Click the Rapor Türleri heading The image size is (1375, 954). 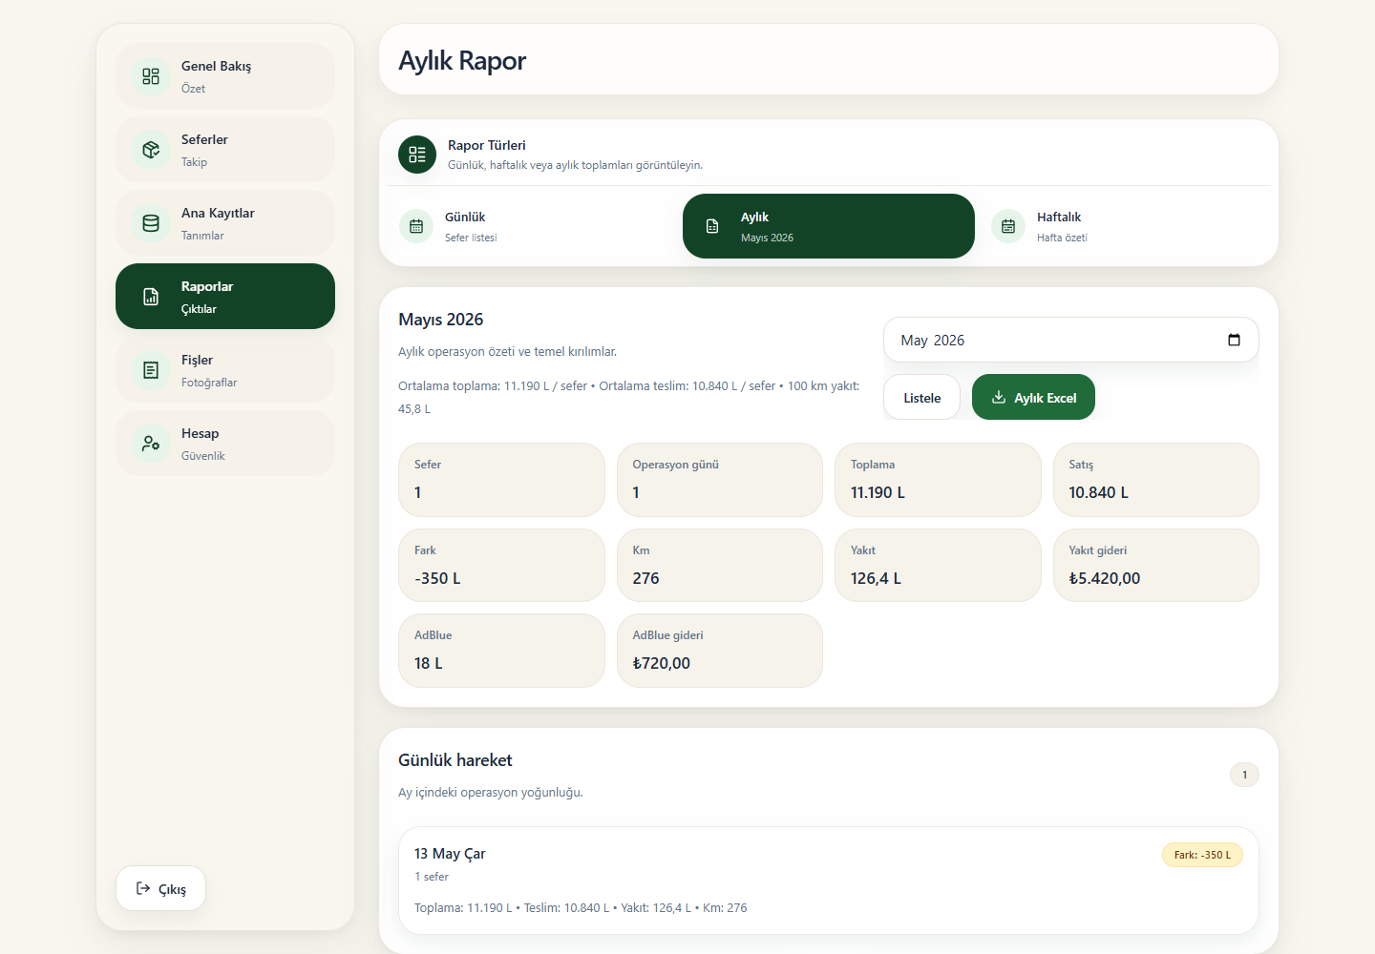[x=487, y=145]
